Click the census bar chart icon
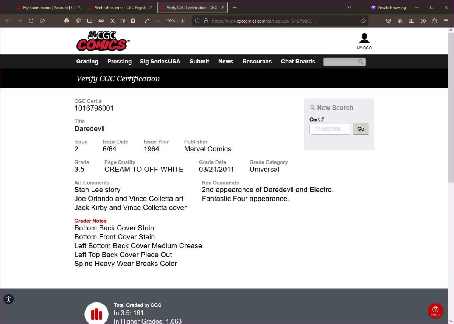 96,313
